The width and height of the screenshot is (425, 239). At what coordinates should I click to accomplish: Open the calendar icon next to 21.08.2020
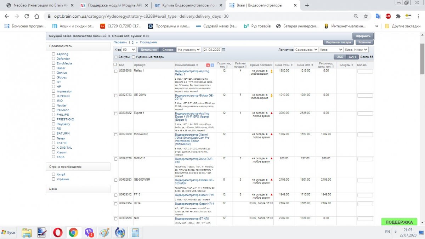pos(223,50)
